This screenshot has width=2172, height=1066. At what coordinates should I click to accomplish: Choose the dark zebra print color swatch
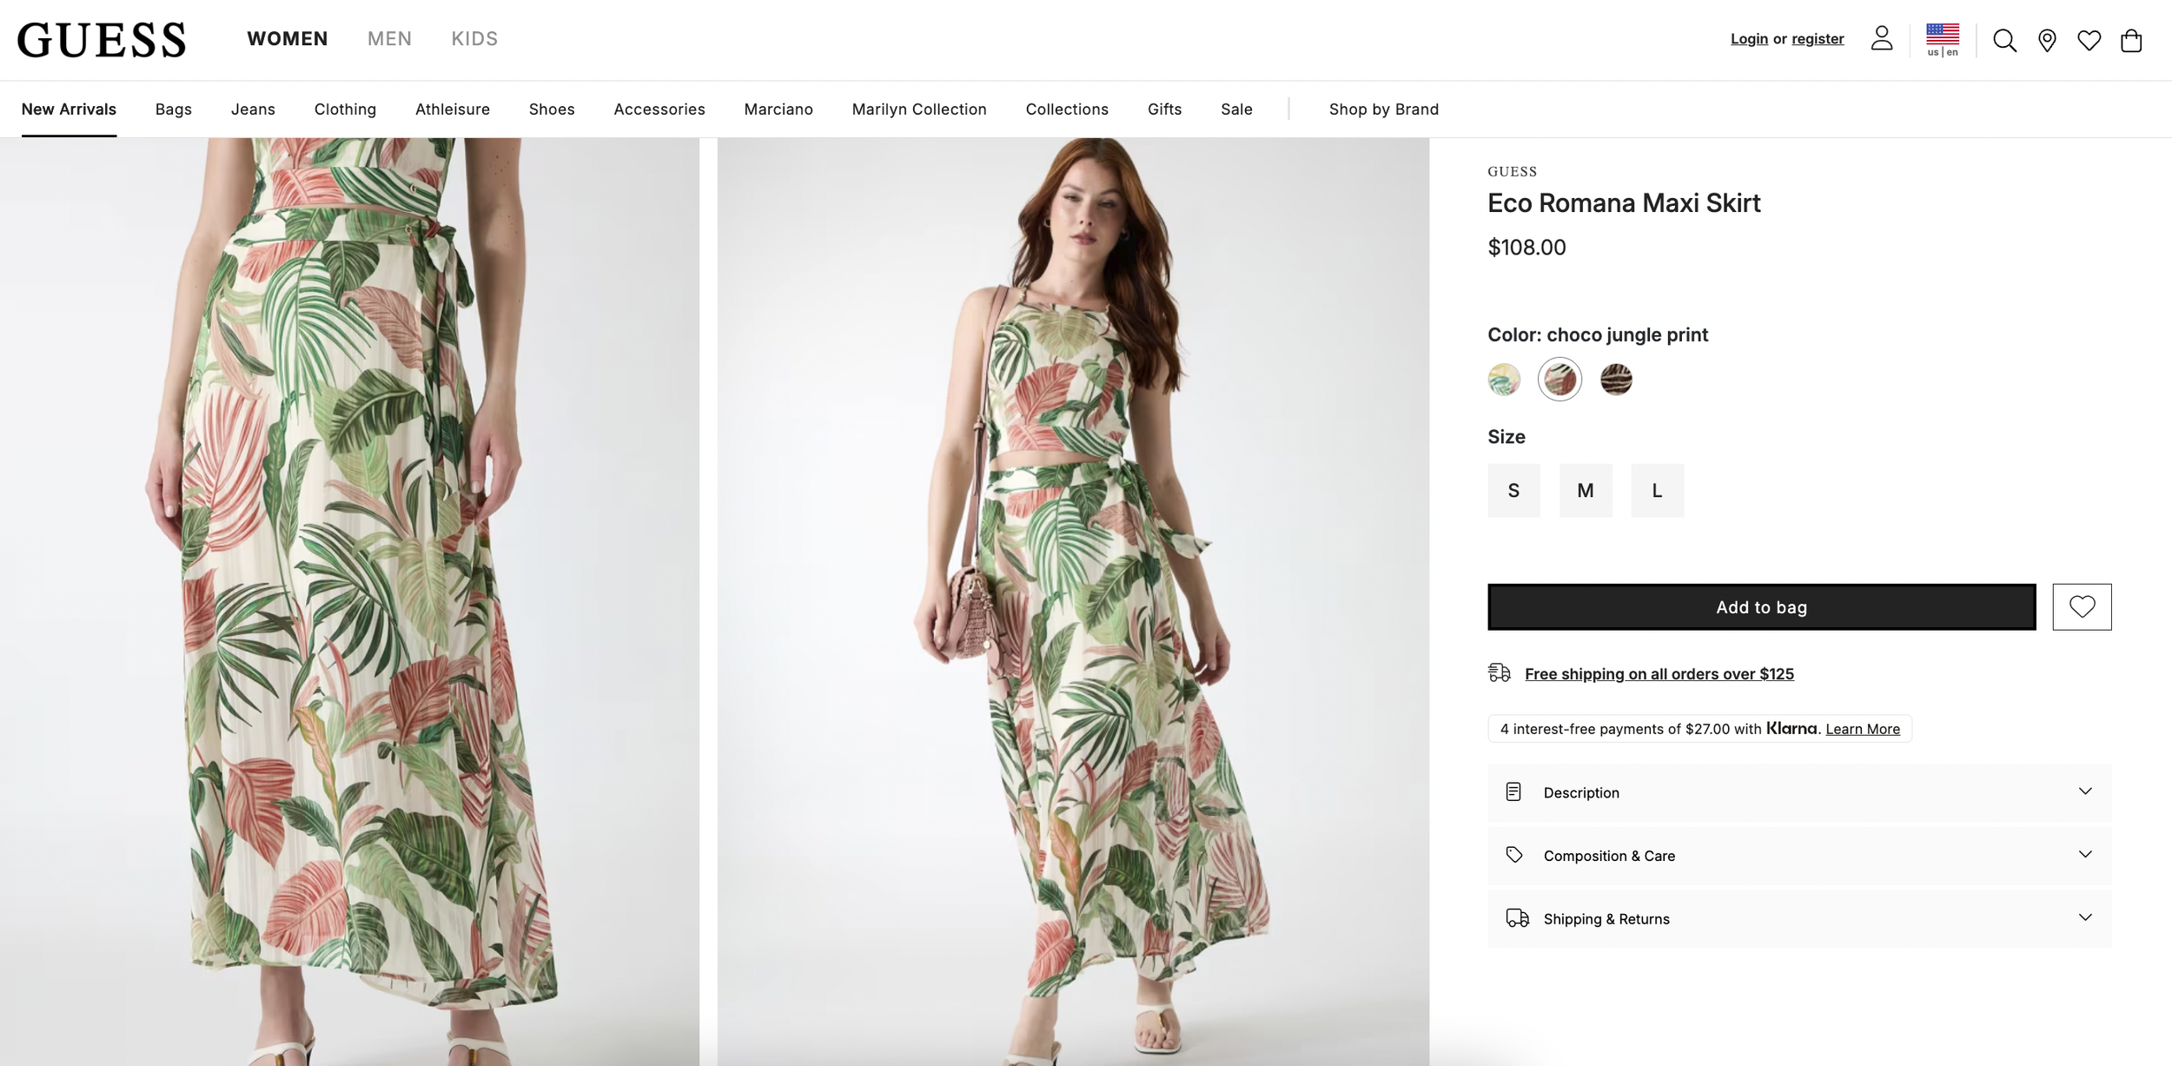(1615, 380)
